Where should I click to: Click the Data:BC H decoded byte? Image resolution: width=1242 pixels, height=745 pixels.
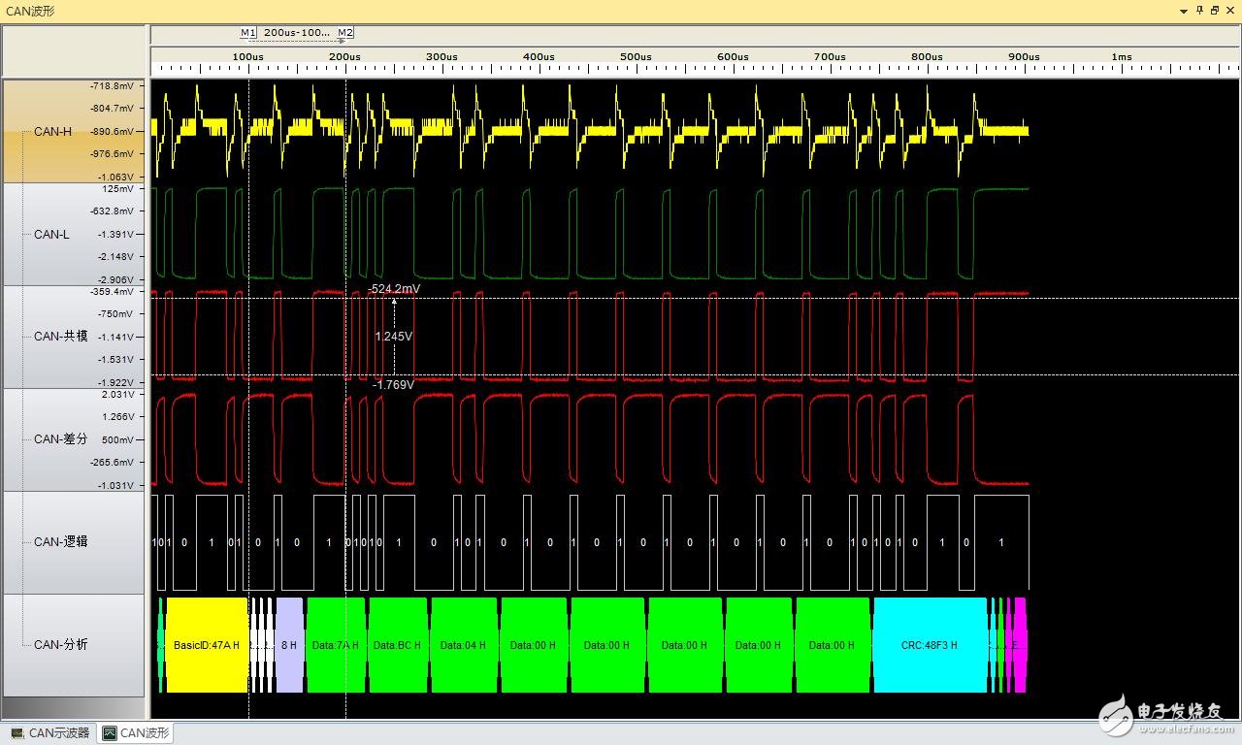click(x=398, y=645)
